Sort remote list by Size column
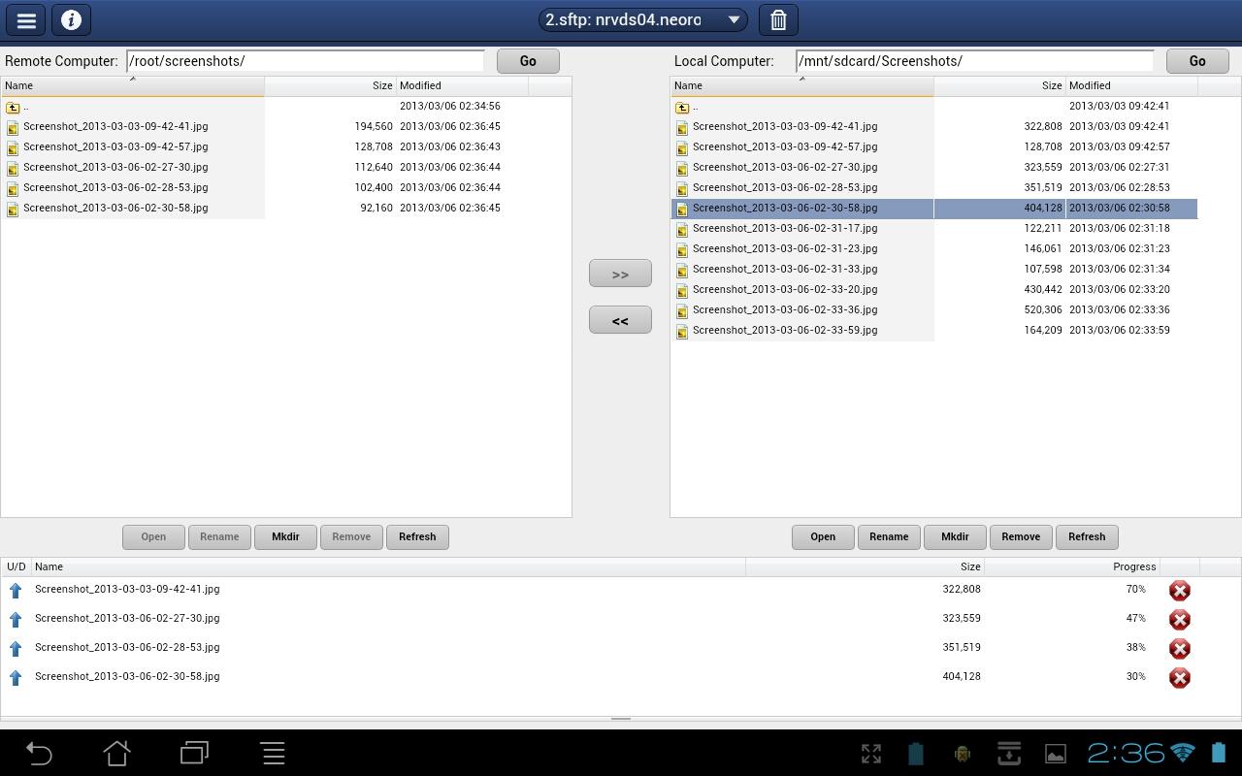Viewport: 1242px width, 776px height. (331, 85)
